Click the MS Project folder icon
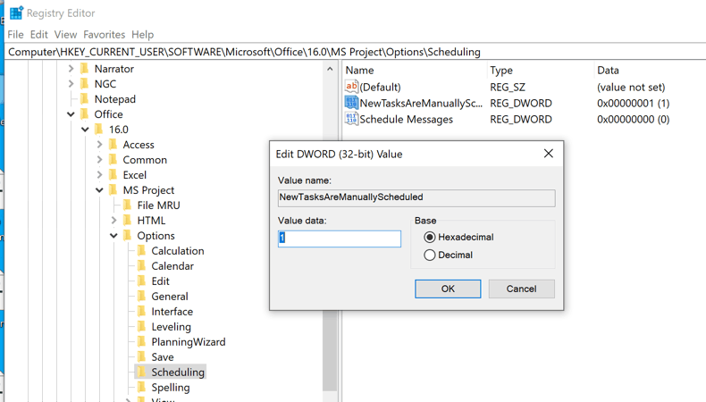This screenshot has height=402, width=706. 113,190
